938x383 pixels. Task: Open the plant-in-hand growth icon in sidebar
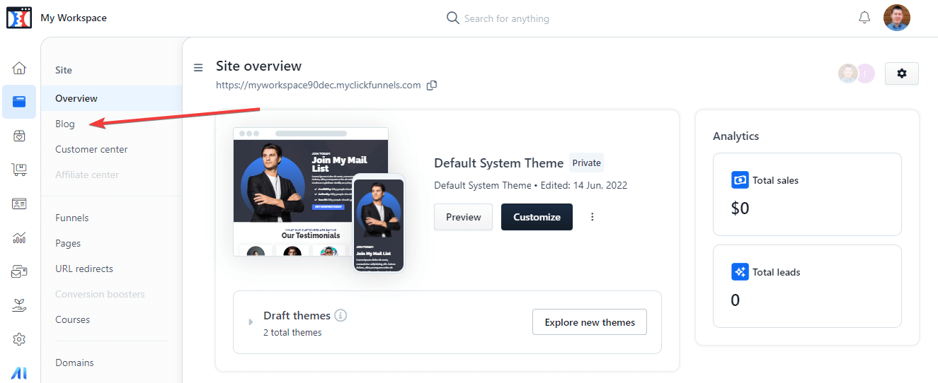(x=19, y=305)
